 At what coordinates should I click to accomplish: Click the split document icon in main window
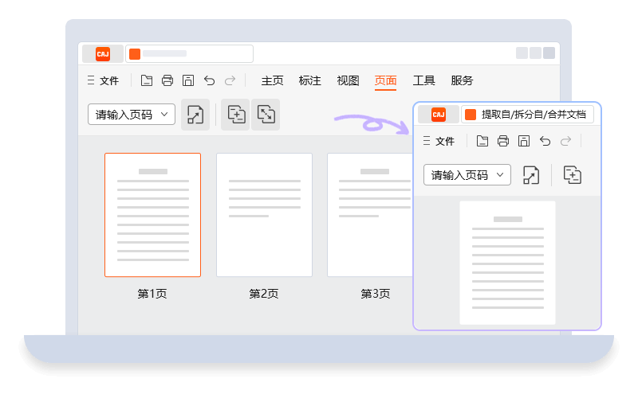click(266, 115)
